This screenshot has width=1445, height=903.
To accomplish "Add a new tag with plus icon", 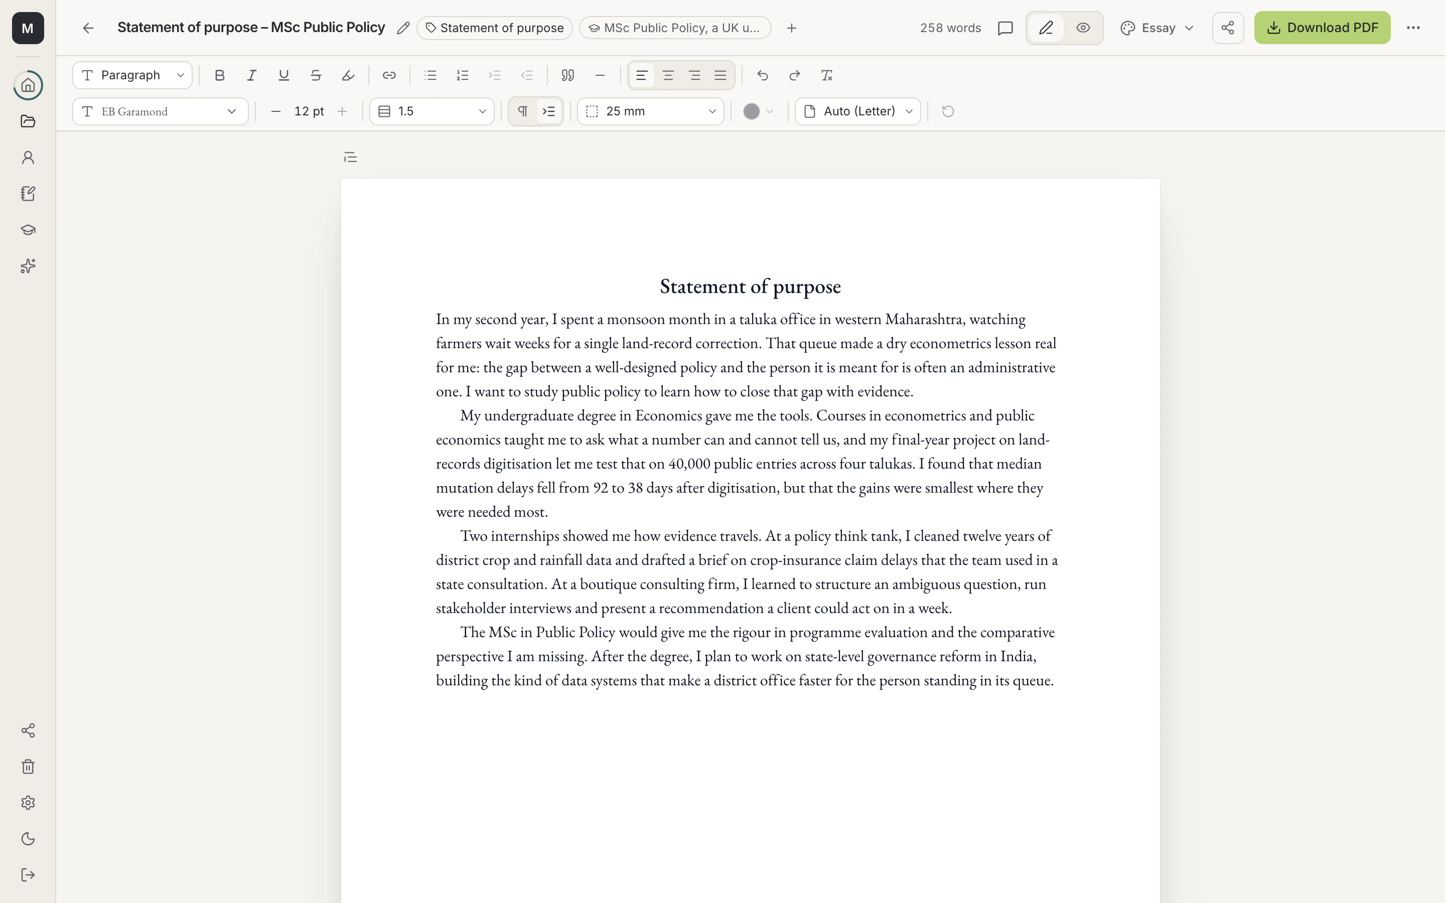I will (x=792, y=28).
